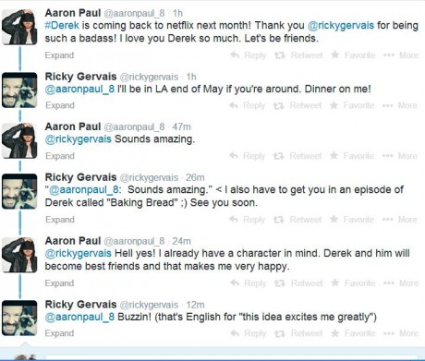
Task: Favorite the "Sounds amazing." tweet
Action: [352, 156]
